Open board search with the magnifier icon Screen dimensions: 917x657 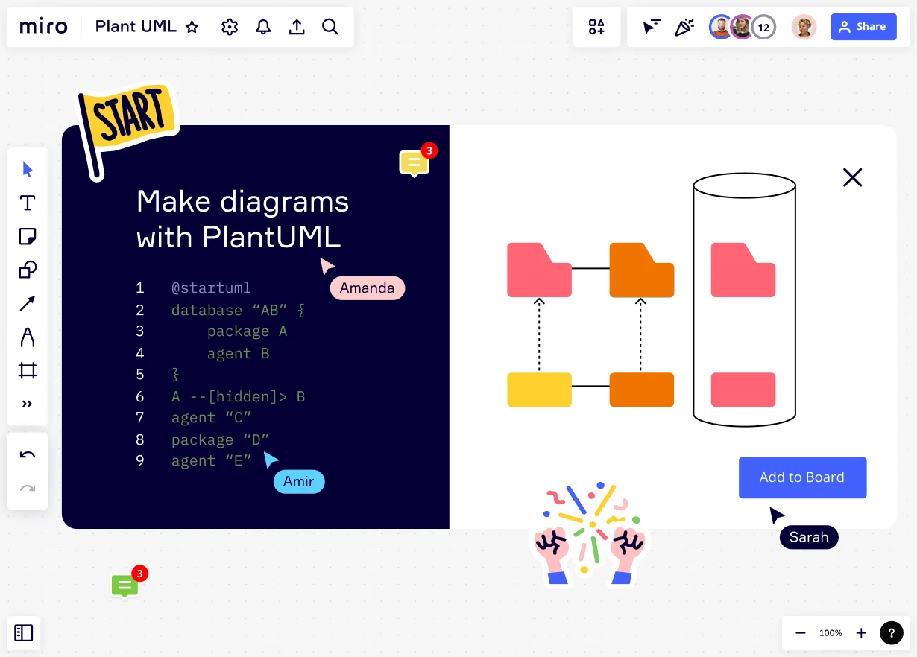point(330,26)
